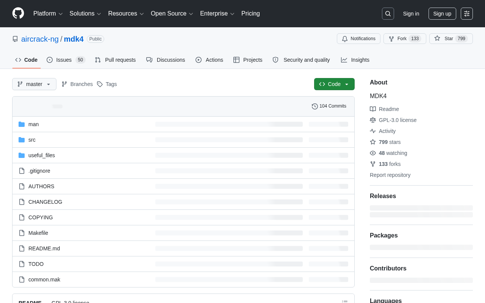Viewport: 485px width, 303px height.
Task: Open the search magnifier icon
Action: (388, 14)
